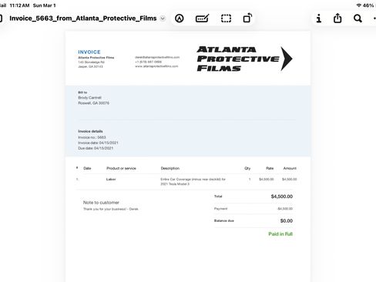Viewport: 376px width, 282px height.
Task: Select the Brody Cantrell bill-to name
Action: 89,98
